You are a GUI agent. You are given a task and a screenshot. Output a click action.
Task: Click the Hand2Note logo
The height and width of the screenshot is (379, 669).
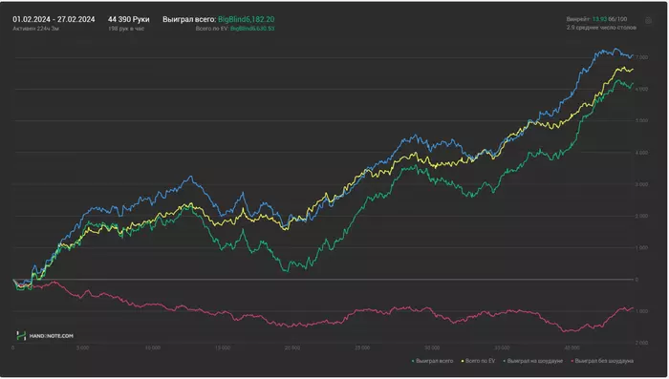21,336
